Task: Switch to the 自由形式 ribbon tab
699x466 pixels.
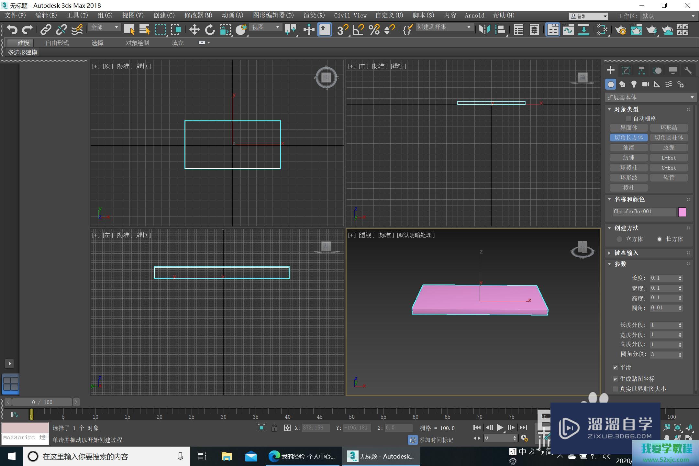Action: coord(57,43)
